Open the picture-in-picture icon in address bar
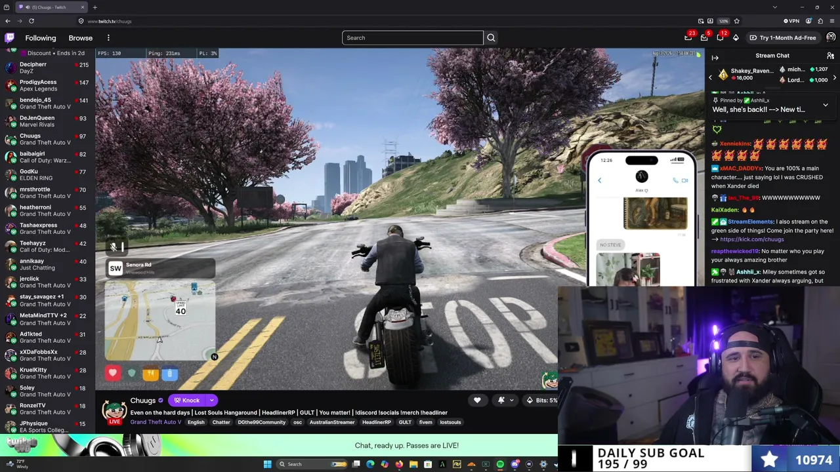The image size is (840, 472). (x=701, y=21)
